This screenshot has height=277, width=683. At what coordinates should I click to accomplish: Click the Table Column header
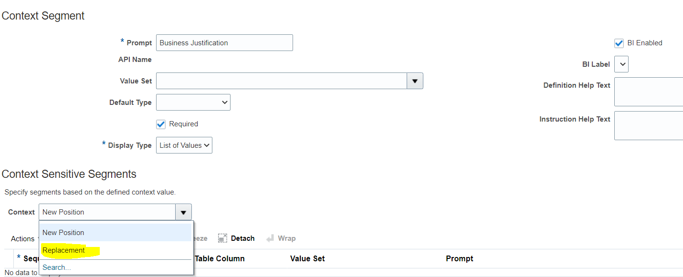click(221, 258)
